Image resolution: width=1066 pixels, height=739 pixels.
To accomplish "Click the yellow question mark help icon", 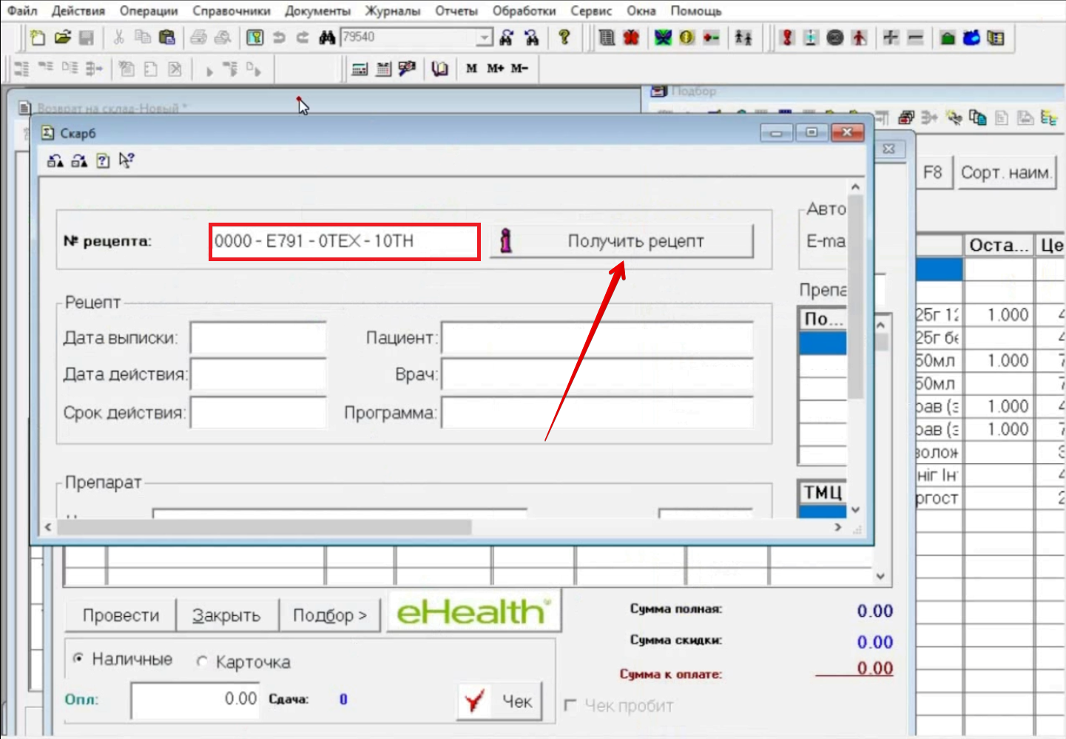I will tap(564, 38).
